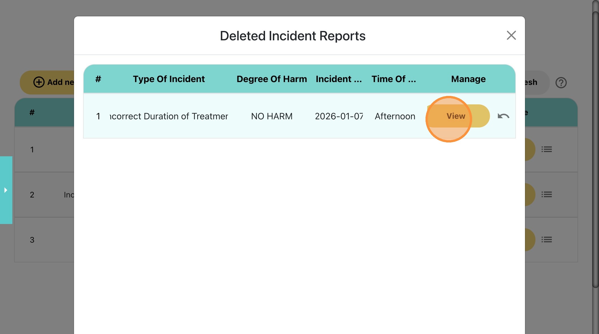Click the Degree Of Harm column header
Screen dimensions: 599x334
coord(272,79)
